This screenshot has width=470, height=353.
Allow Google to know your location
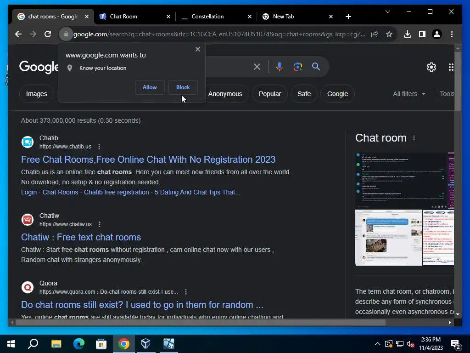pos(150,87)
